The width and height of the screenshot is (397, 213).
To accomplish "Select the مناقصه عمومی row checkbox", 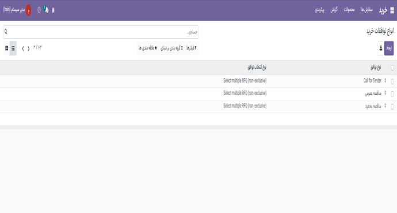I will pyautogui.click(x=392, y=94).
